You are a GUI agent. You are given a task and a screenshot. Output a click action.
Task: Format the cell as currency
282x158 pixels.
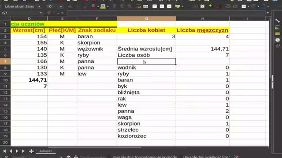coord(178,7)
